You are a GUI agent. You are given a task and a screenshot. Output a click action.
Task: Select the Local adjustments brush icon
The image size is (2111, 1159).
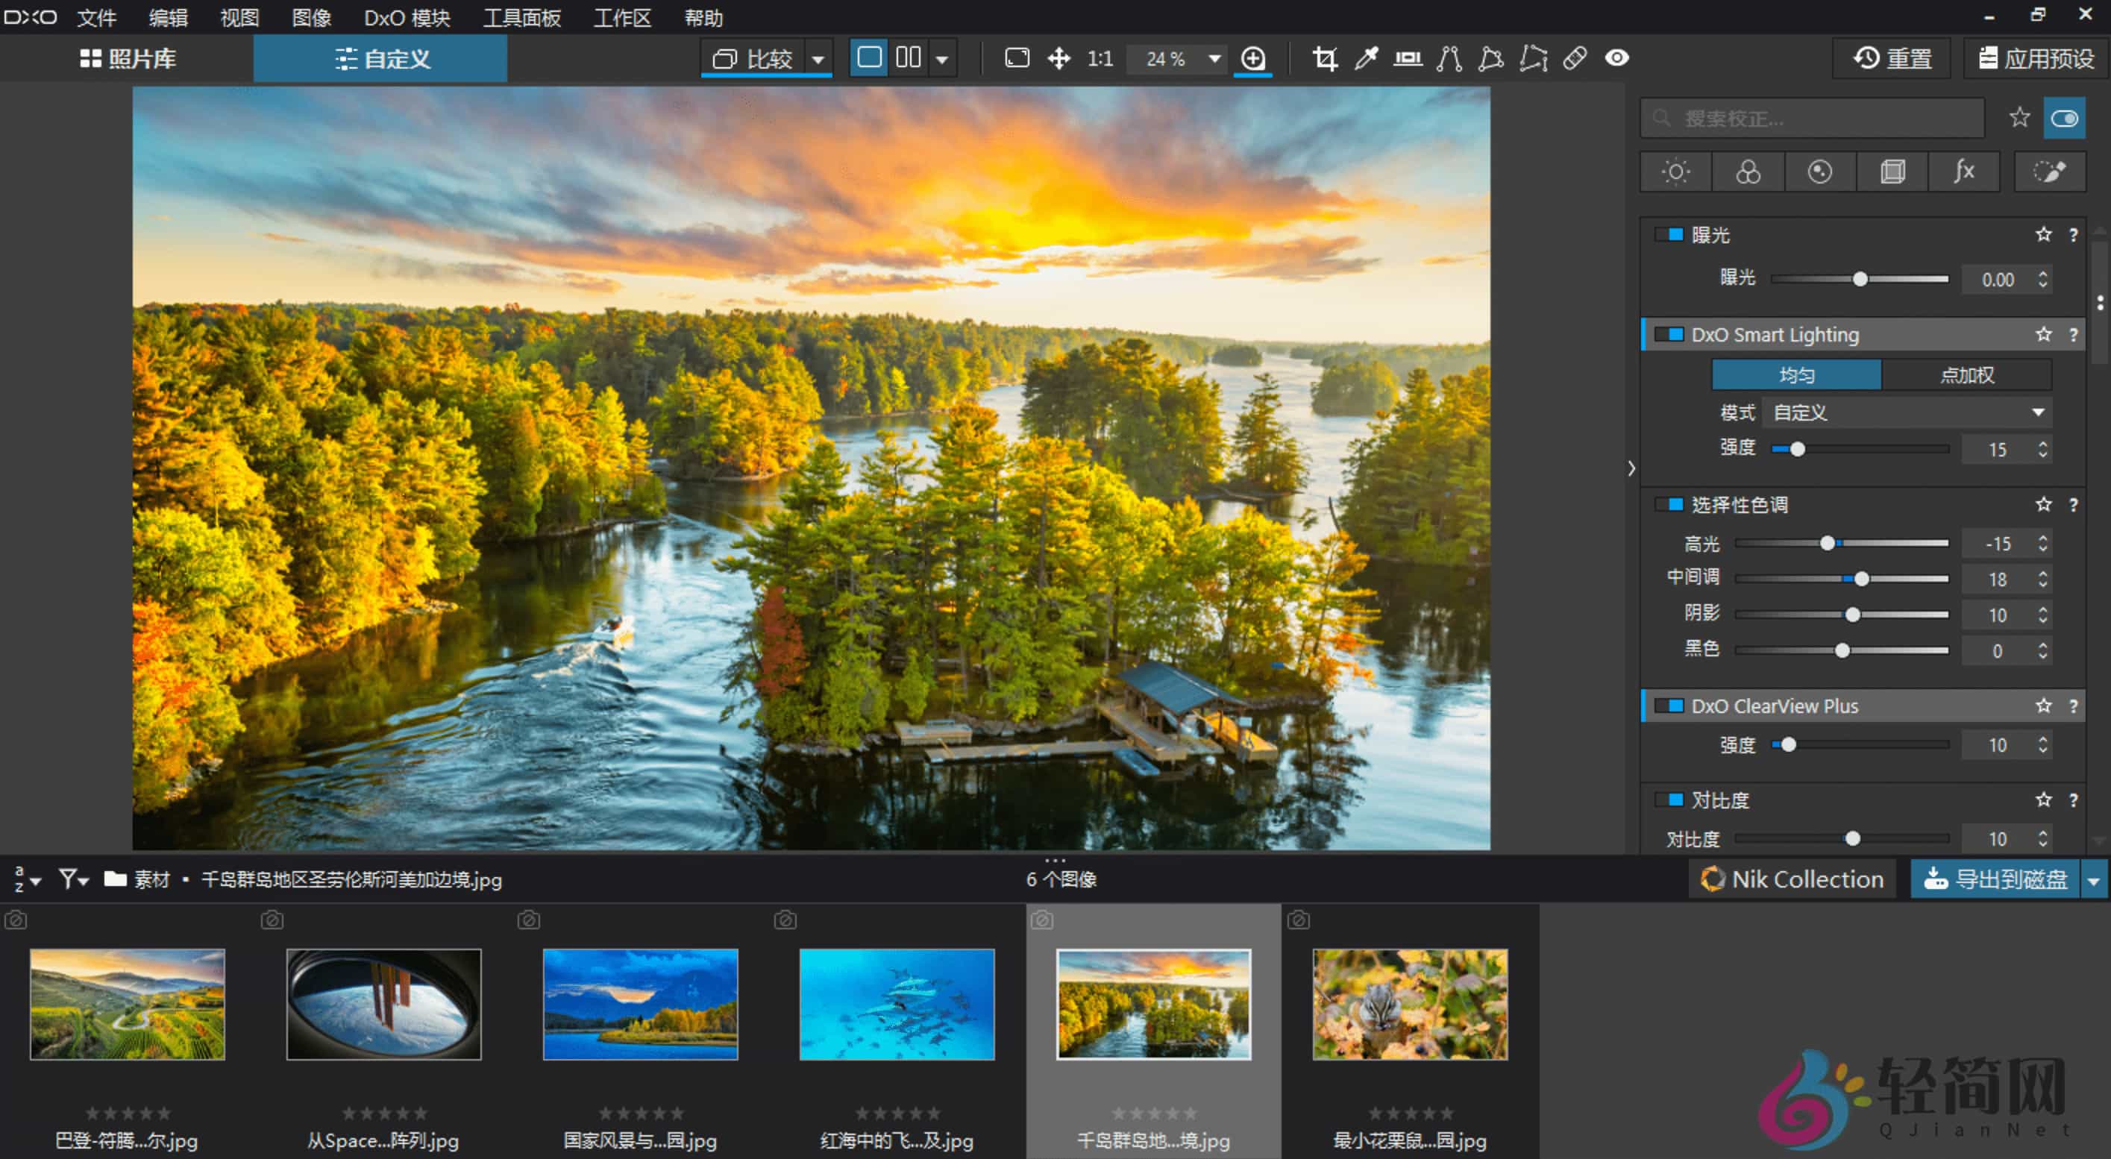coord(2050,172)
